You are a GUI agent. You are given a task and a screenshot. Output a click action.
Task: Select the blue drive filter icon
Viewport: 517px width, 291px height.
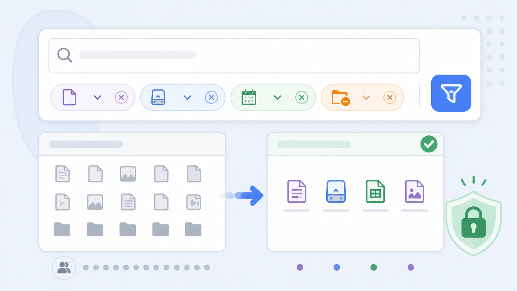(x=158, y=97)
